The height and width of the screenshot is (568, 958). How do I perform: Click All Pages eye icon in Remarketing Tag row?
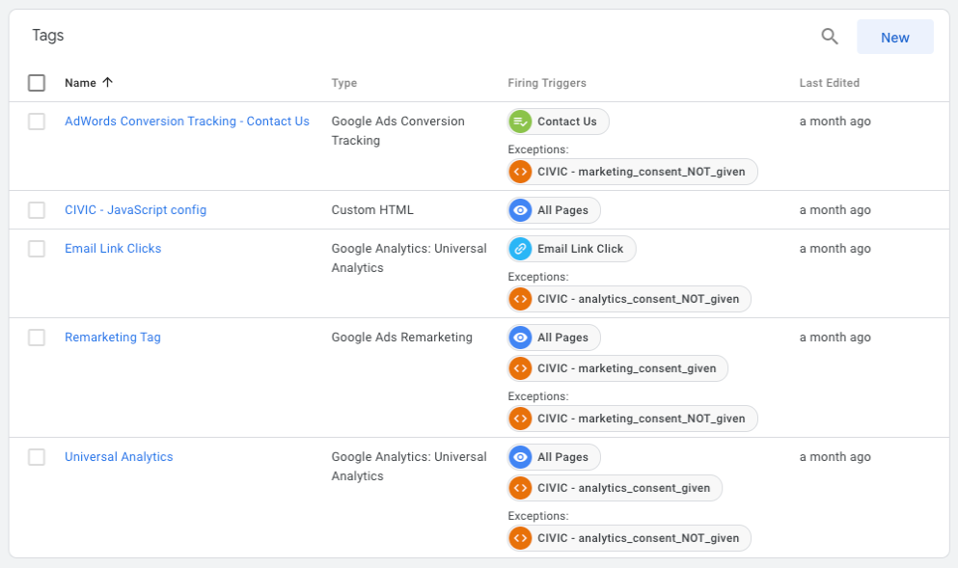tap(521, 338)
